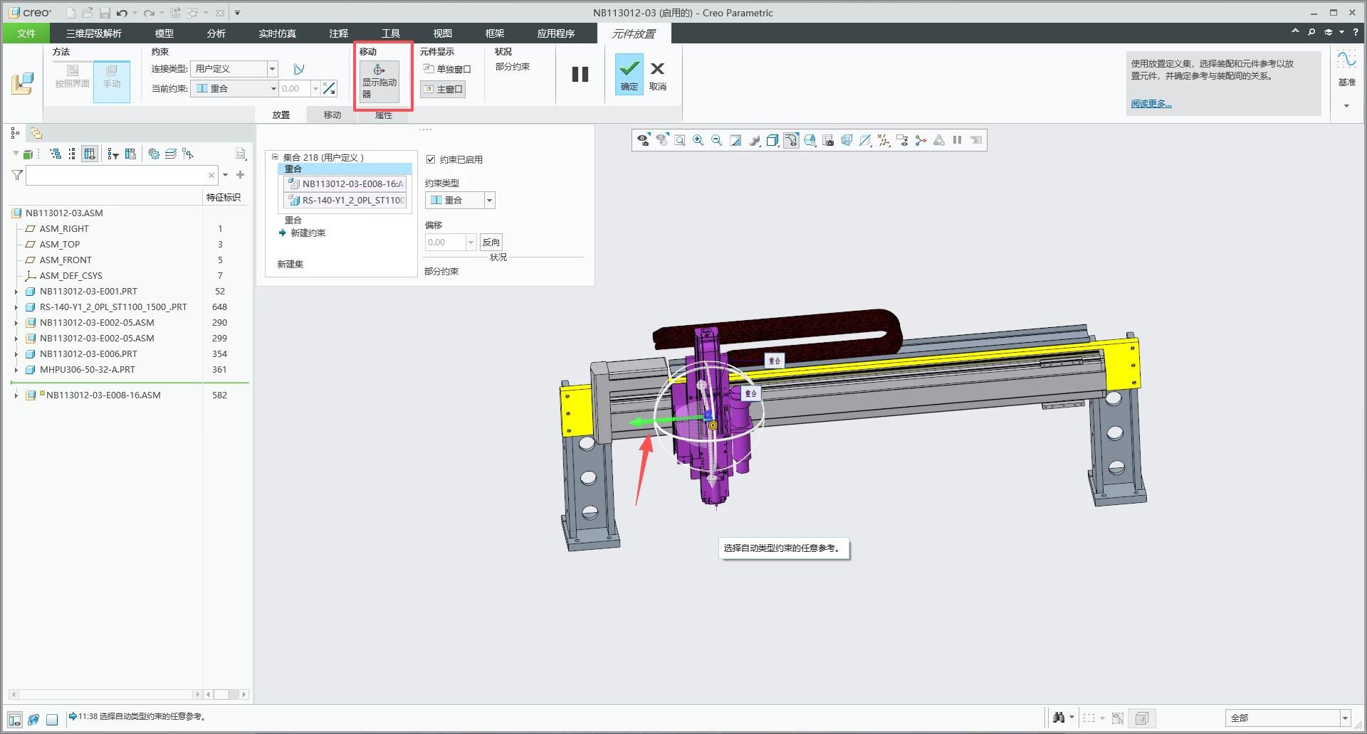Screen dimensions: 1367x734
Task: Click the plus add-filter icon
Action: [241, 174]
